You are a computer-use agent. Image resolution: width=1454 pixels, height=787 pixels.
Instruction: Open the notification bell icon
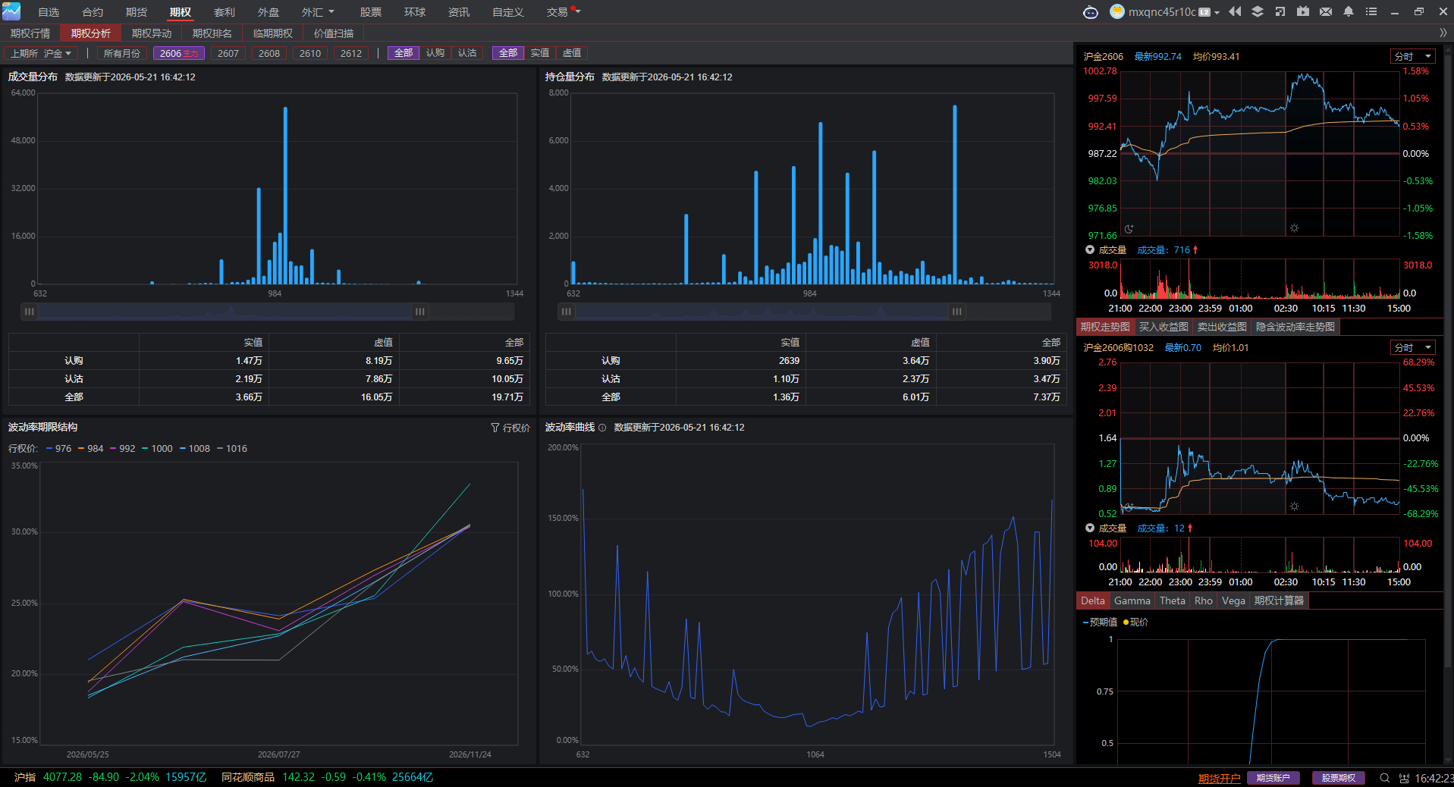[1349, 11]
